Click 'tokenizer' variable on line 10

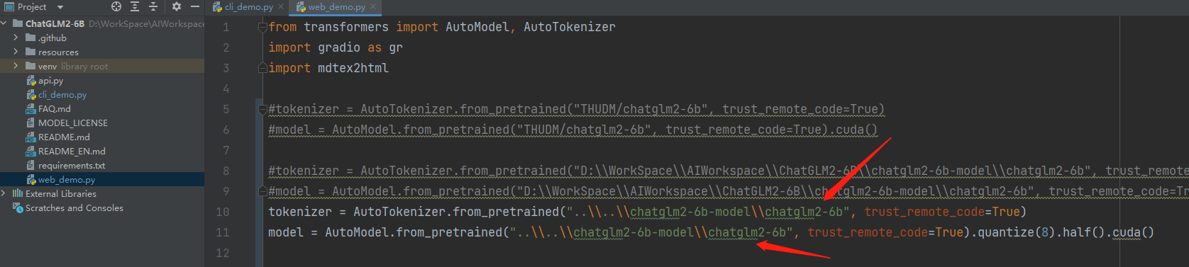click(300, 212)
